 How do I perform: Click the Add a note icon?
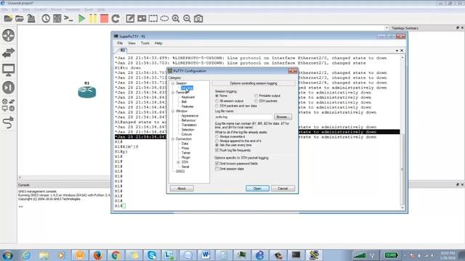[x=130, y=19]
